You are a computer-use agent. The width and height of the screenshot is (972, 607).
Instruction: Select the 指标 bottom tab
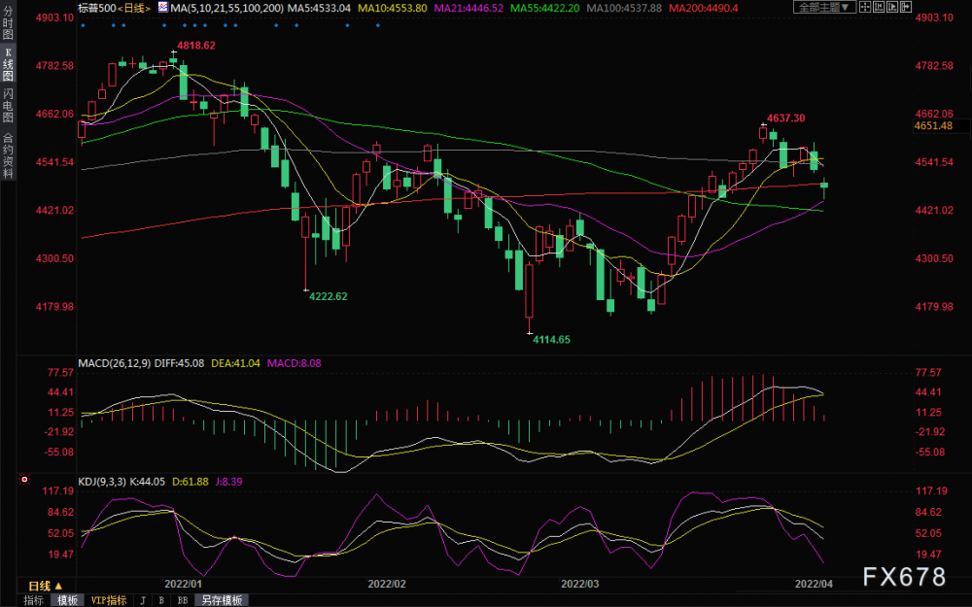click(33, 600)
